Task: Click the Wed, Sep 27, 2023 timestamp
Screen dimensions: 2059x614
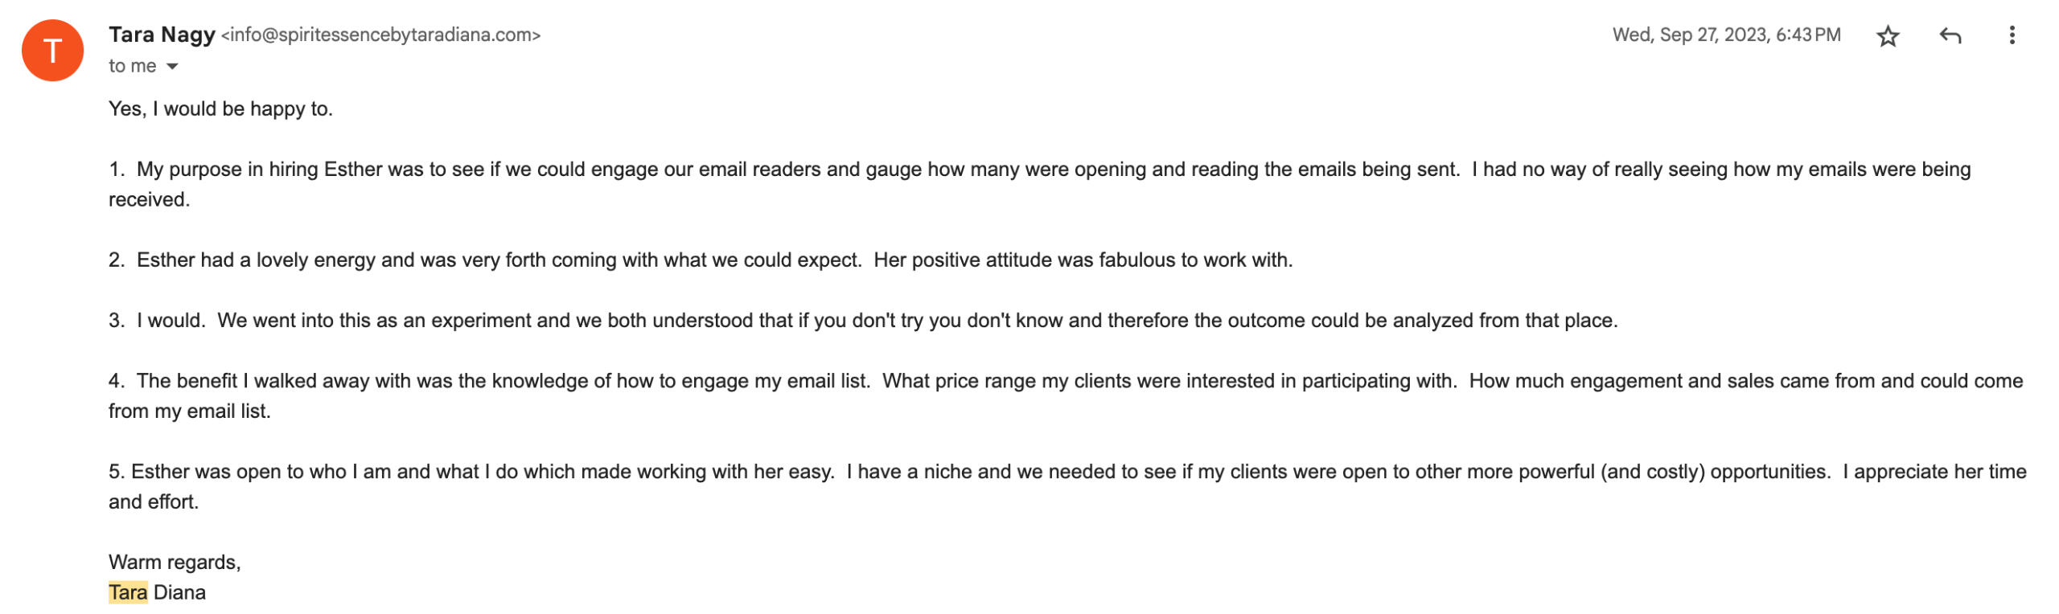Action: [x=1726, y=35]
